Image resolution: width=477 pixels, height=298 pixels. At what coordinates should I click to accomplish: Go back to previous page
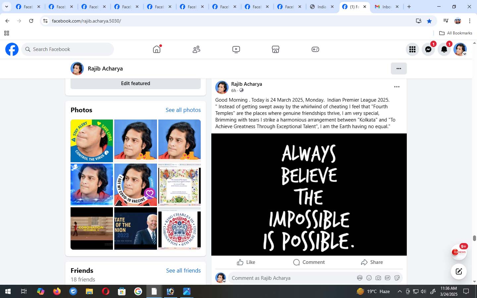[7, 21]
